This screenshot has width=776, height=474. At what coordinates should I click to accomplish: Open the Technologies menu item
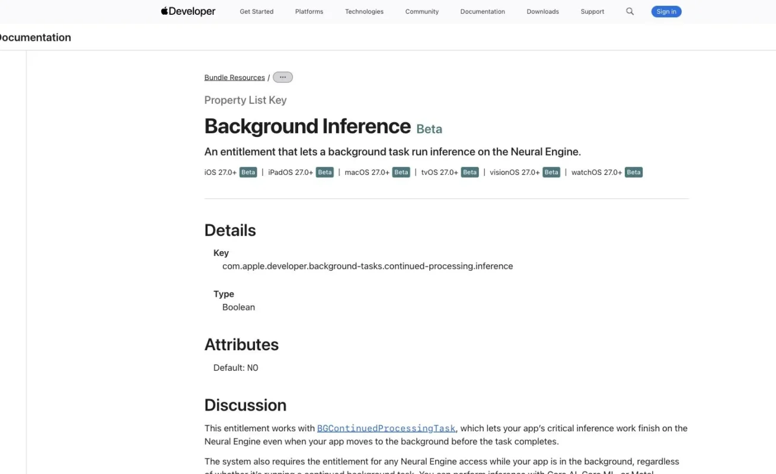364,11
